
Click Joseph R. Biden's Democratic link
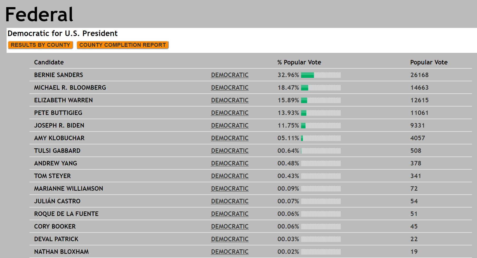pos(230,125)
